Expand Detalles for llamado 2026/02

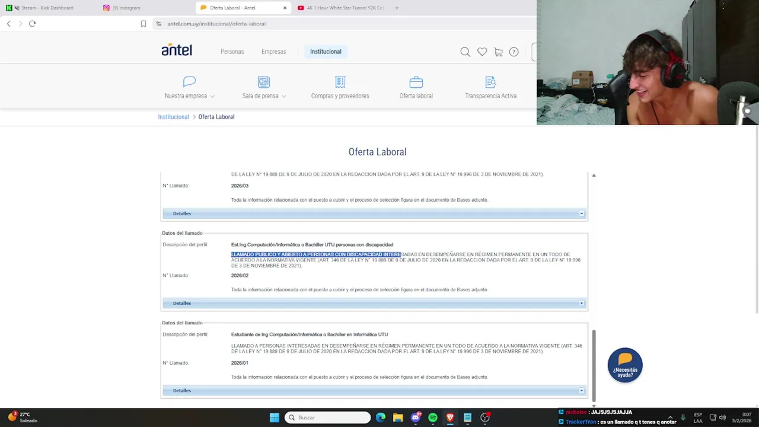pyautogui.click(x=374, y=303)
